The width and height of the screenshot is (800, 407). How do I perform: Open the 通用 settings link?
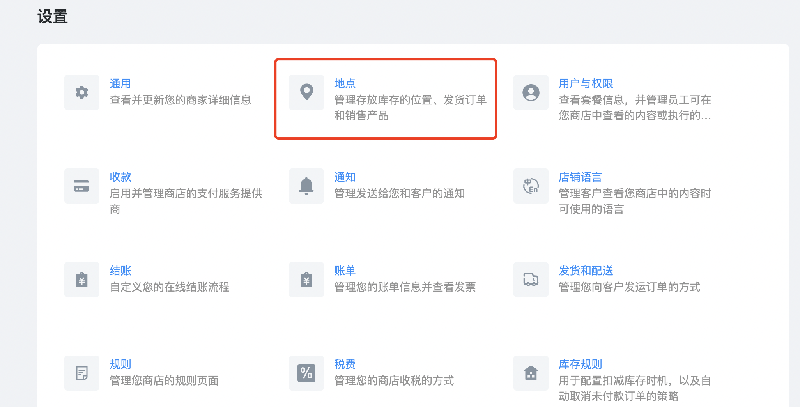click(120, 83)
